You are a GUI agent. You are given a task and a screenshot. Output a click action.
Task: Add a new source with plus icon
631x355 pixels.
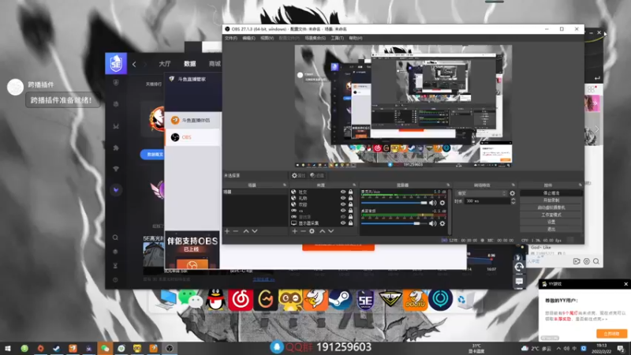[x=294, y=231]
